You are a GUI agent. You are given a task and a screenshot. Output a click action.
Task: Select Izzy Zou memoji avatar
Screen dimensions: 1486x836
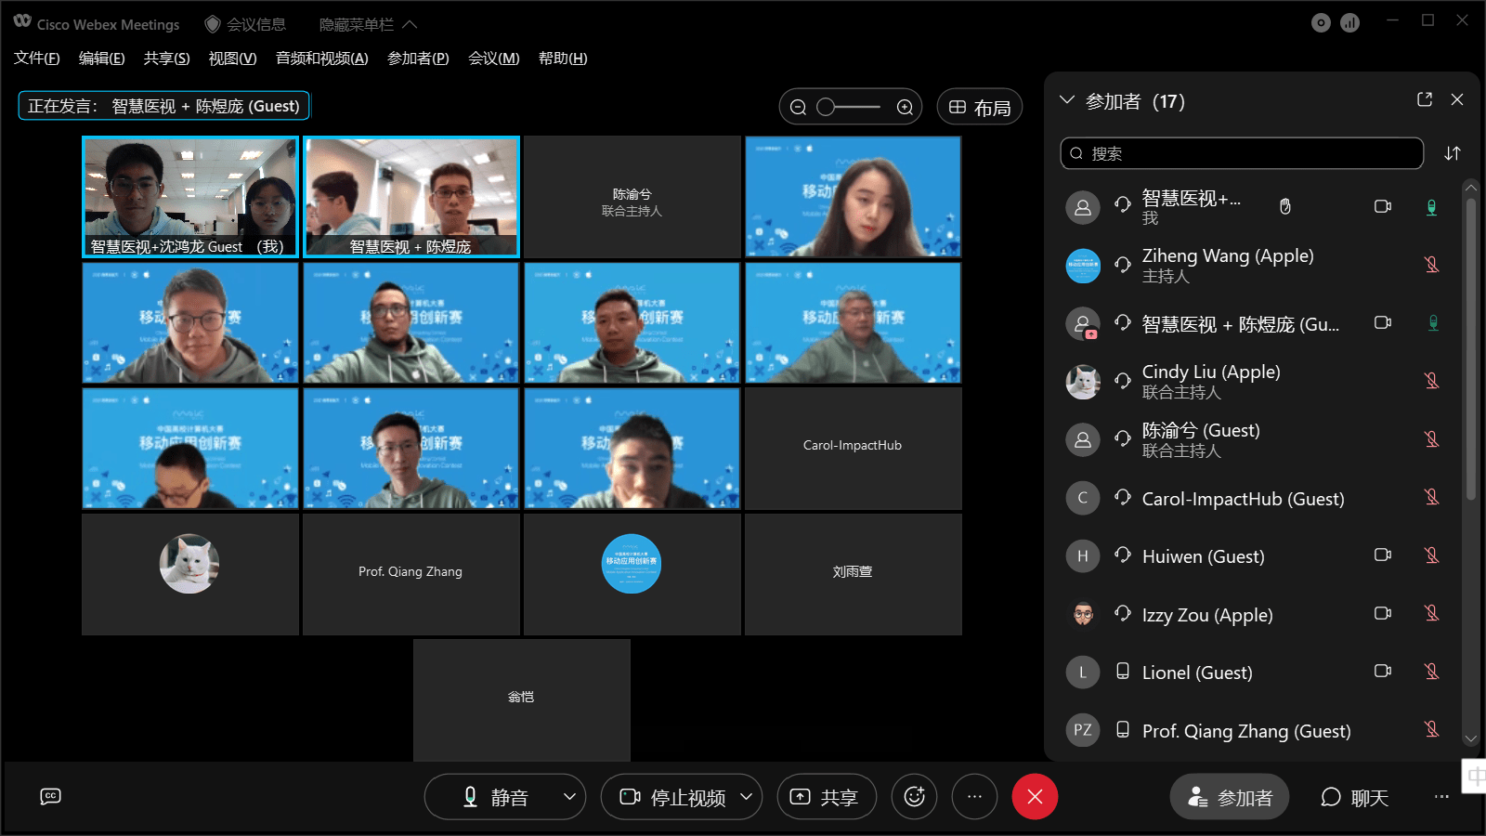coord(1083,614)
